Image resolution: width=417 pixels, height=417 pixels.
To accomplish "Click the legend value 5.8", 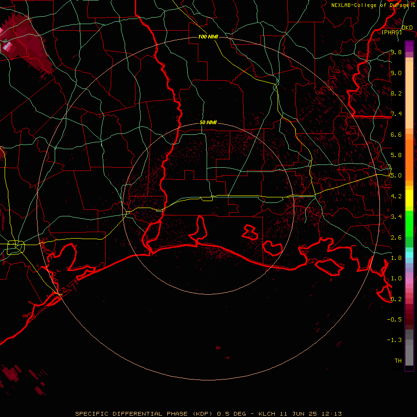I will pyautogui.click(x=396, y=155).
